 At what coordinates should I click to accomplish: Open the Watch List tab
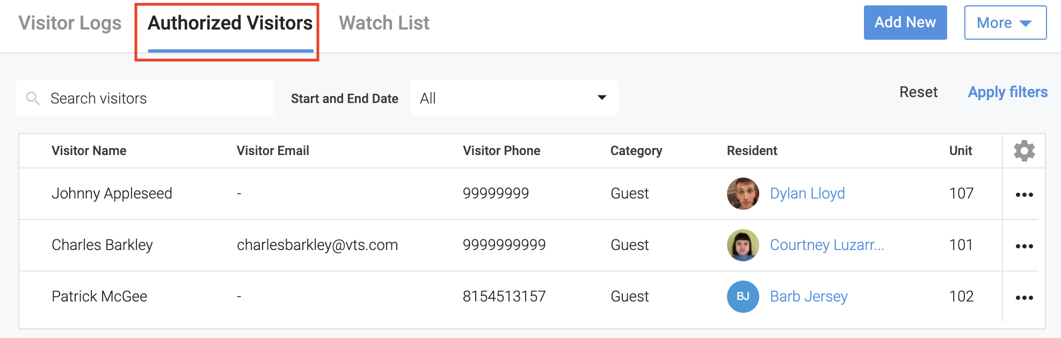[x=384, y=23]
